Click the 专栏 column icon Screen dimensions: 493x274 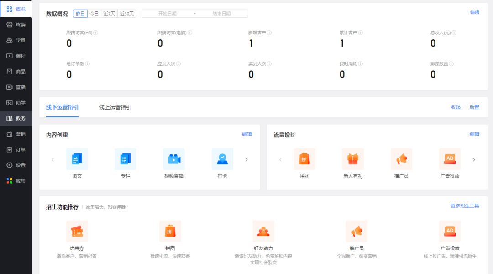[x=126, y=159]
